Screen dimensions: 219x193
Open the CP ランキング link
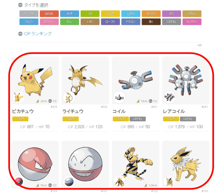38,34
